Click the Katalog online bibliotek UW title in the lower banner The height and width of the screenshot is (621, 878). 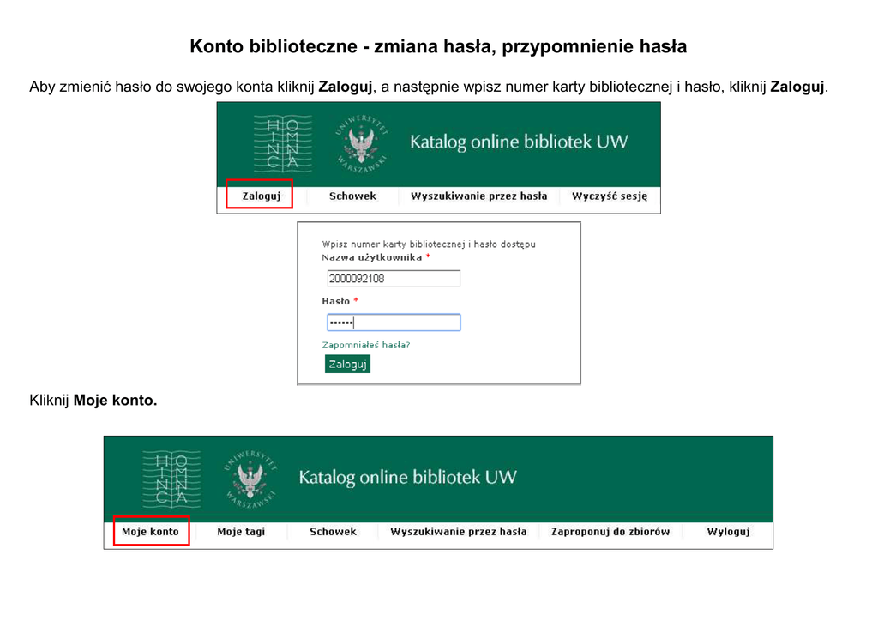click(407, 477)
